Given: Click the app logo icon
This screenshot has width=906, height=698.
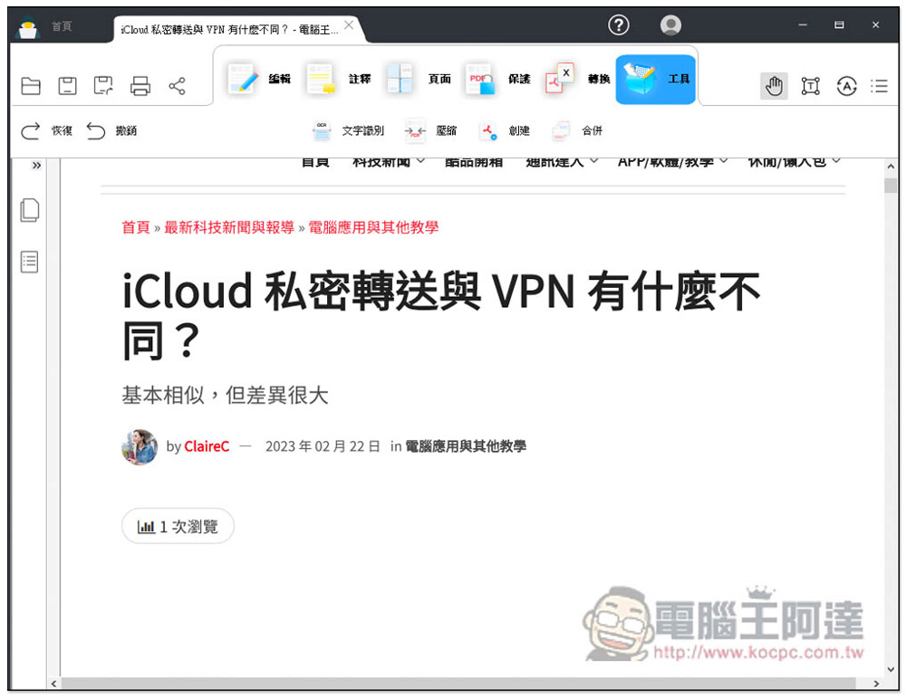Looking at the screenshot, I should (28, 27).
